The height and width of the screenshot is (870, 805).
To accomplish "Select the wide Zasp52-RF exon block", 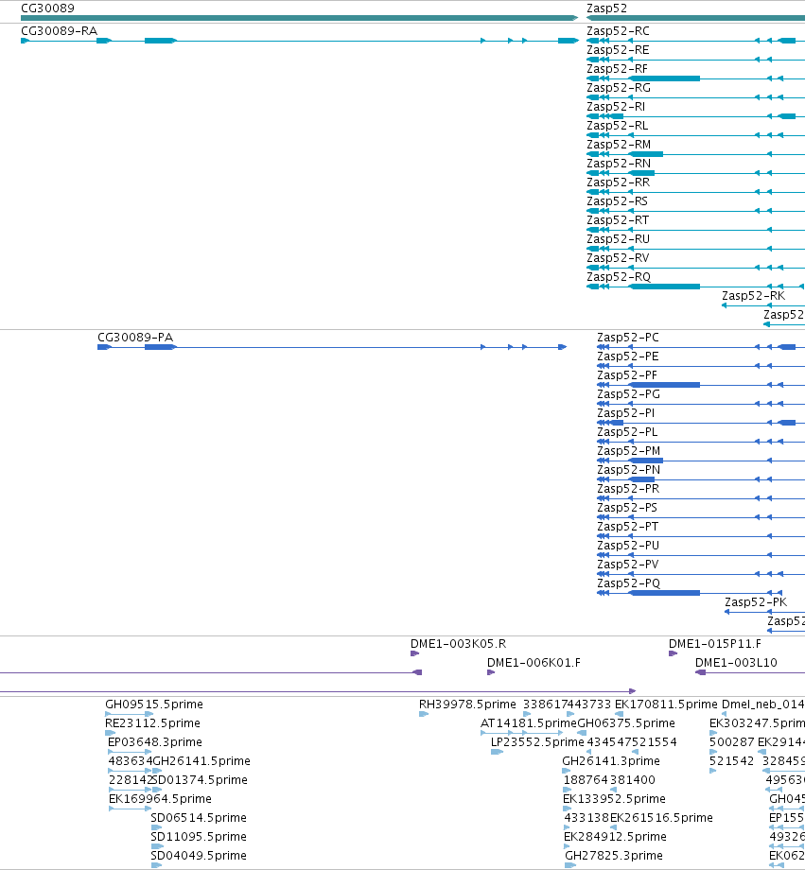I will 664,78.
